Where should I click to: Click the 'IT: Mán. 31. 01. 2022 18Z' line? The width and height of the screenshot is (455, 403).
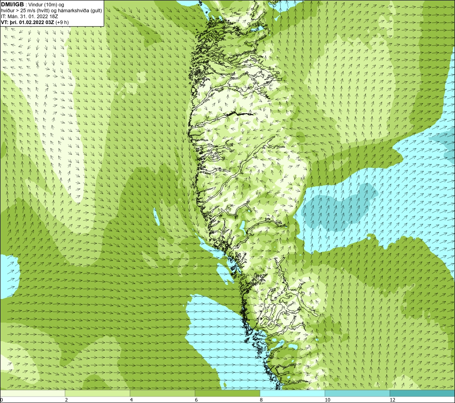(x=29, y=16)
